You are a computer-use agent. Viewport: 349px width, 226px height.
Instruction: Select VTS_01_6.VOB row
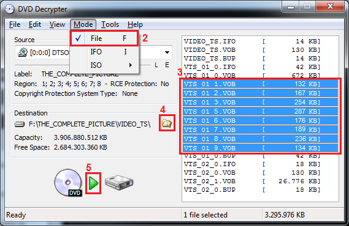(x=261, y=120)
